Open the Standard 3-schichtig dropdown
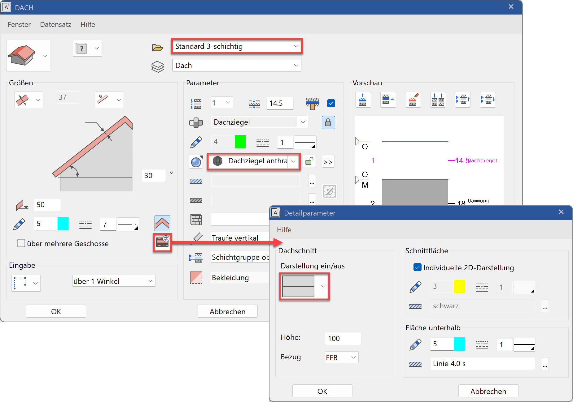The width and height of the screenshot is (573, 402). 237,46
